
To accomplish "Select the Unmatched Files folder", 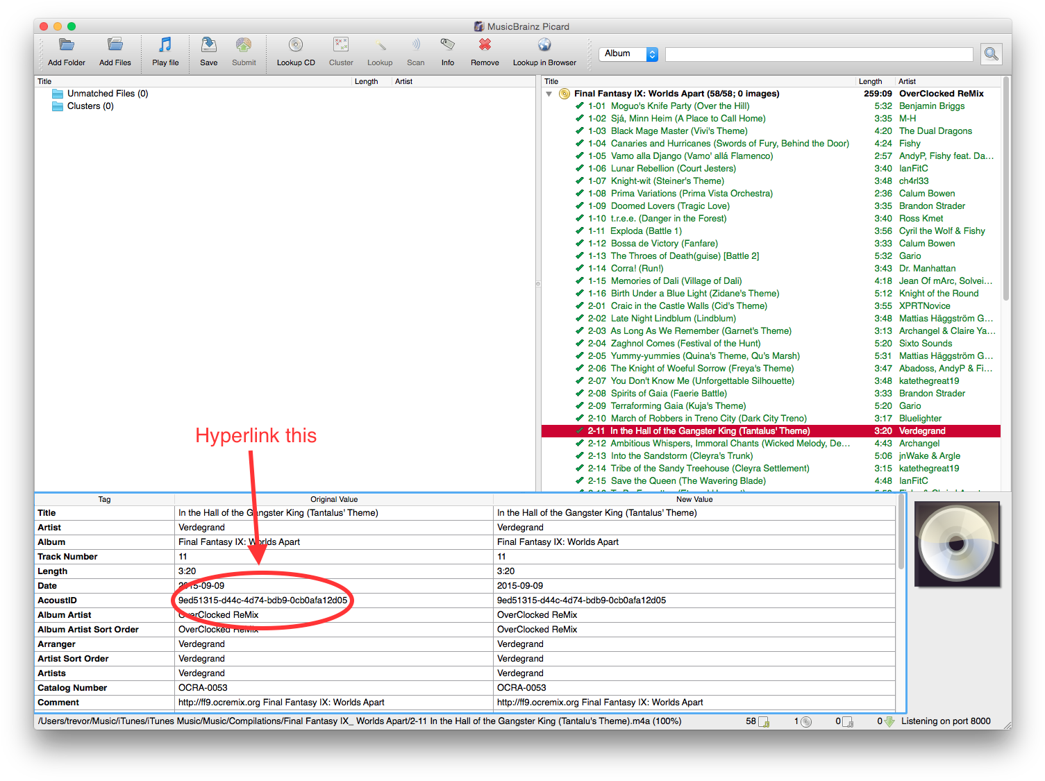I will click(x=107, y=94).
